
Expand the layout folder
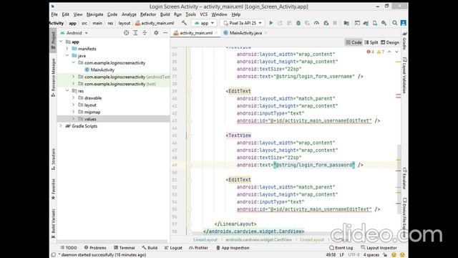click(74, 105)
